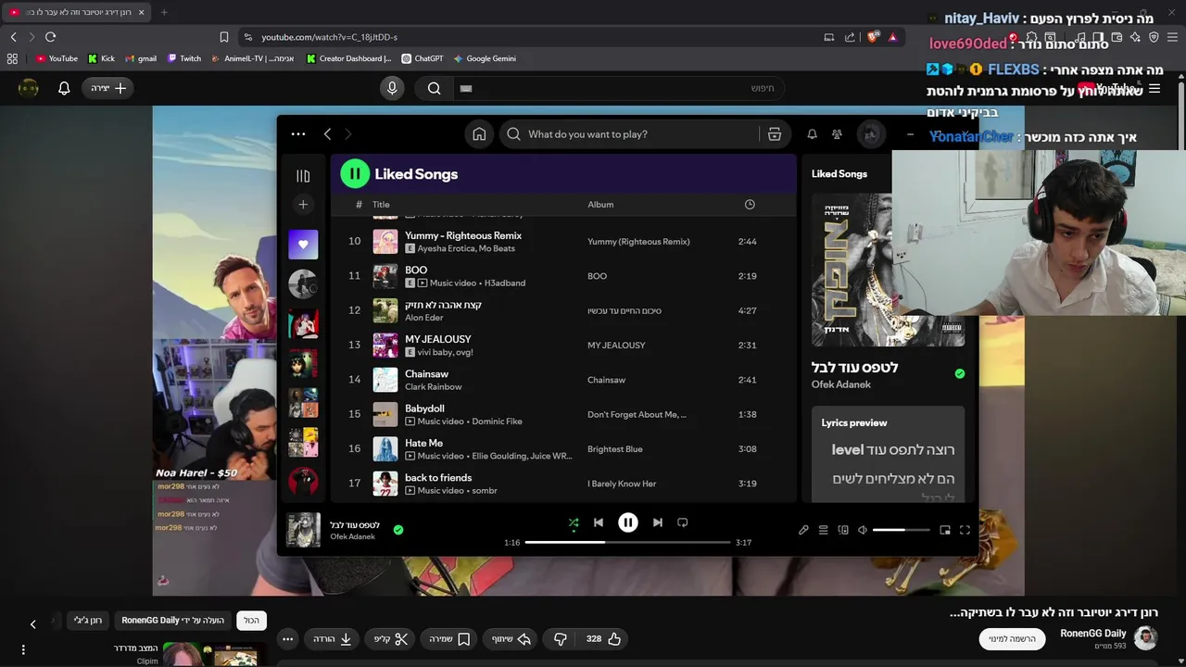The height and width of the screenshot is (667, 1186).
Task: Skip to the next track in Spotify
Action: (658, 522)
